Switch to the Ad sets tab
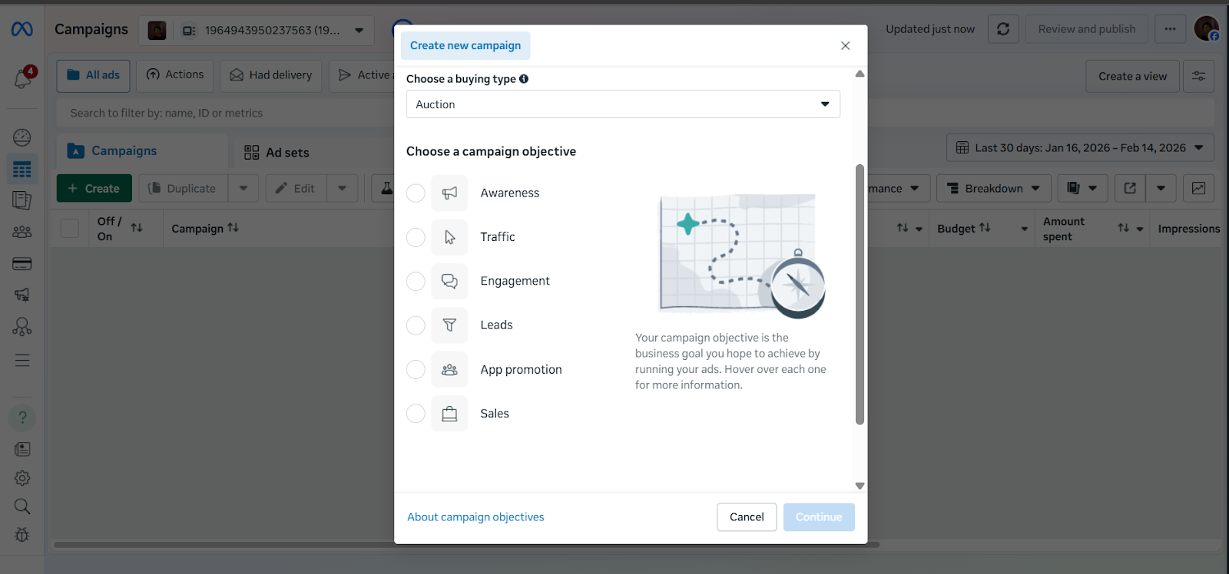Viewport: 1229px width, 574px height. [x=277, y=153]
